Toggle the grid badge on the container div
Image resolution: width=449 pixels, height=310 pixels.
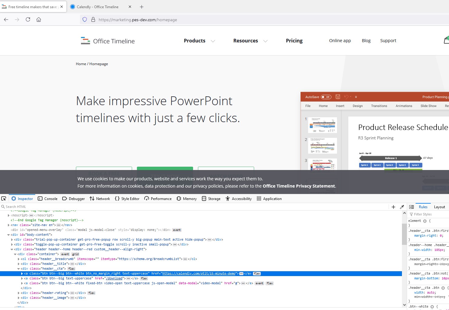click(75, 254)
